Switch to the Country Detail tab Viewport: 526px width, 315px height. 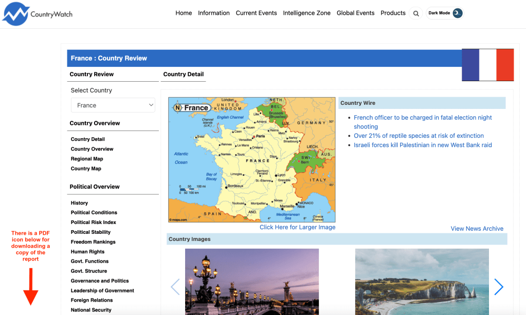(183, 74)
